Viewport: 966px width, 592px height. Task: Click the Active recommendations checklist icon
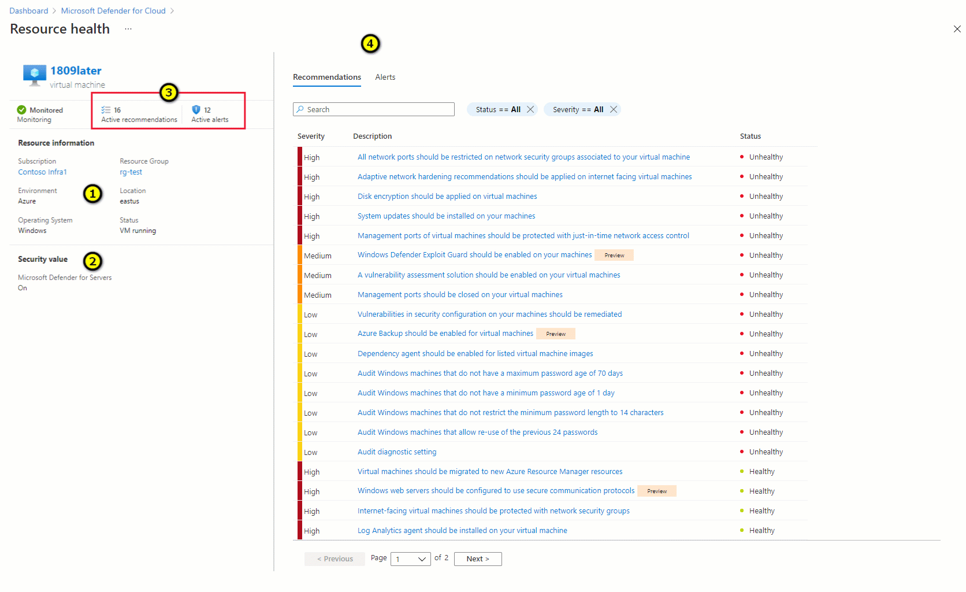(x=106, y=109)
